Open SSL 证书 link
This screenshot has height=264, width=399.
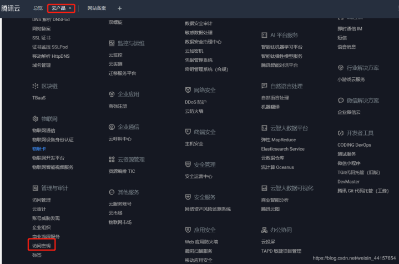42,38
